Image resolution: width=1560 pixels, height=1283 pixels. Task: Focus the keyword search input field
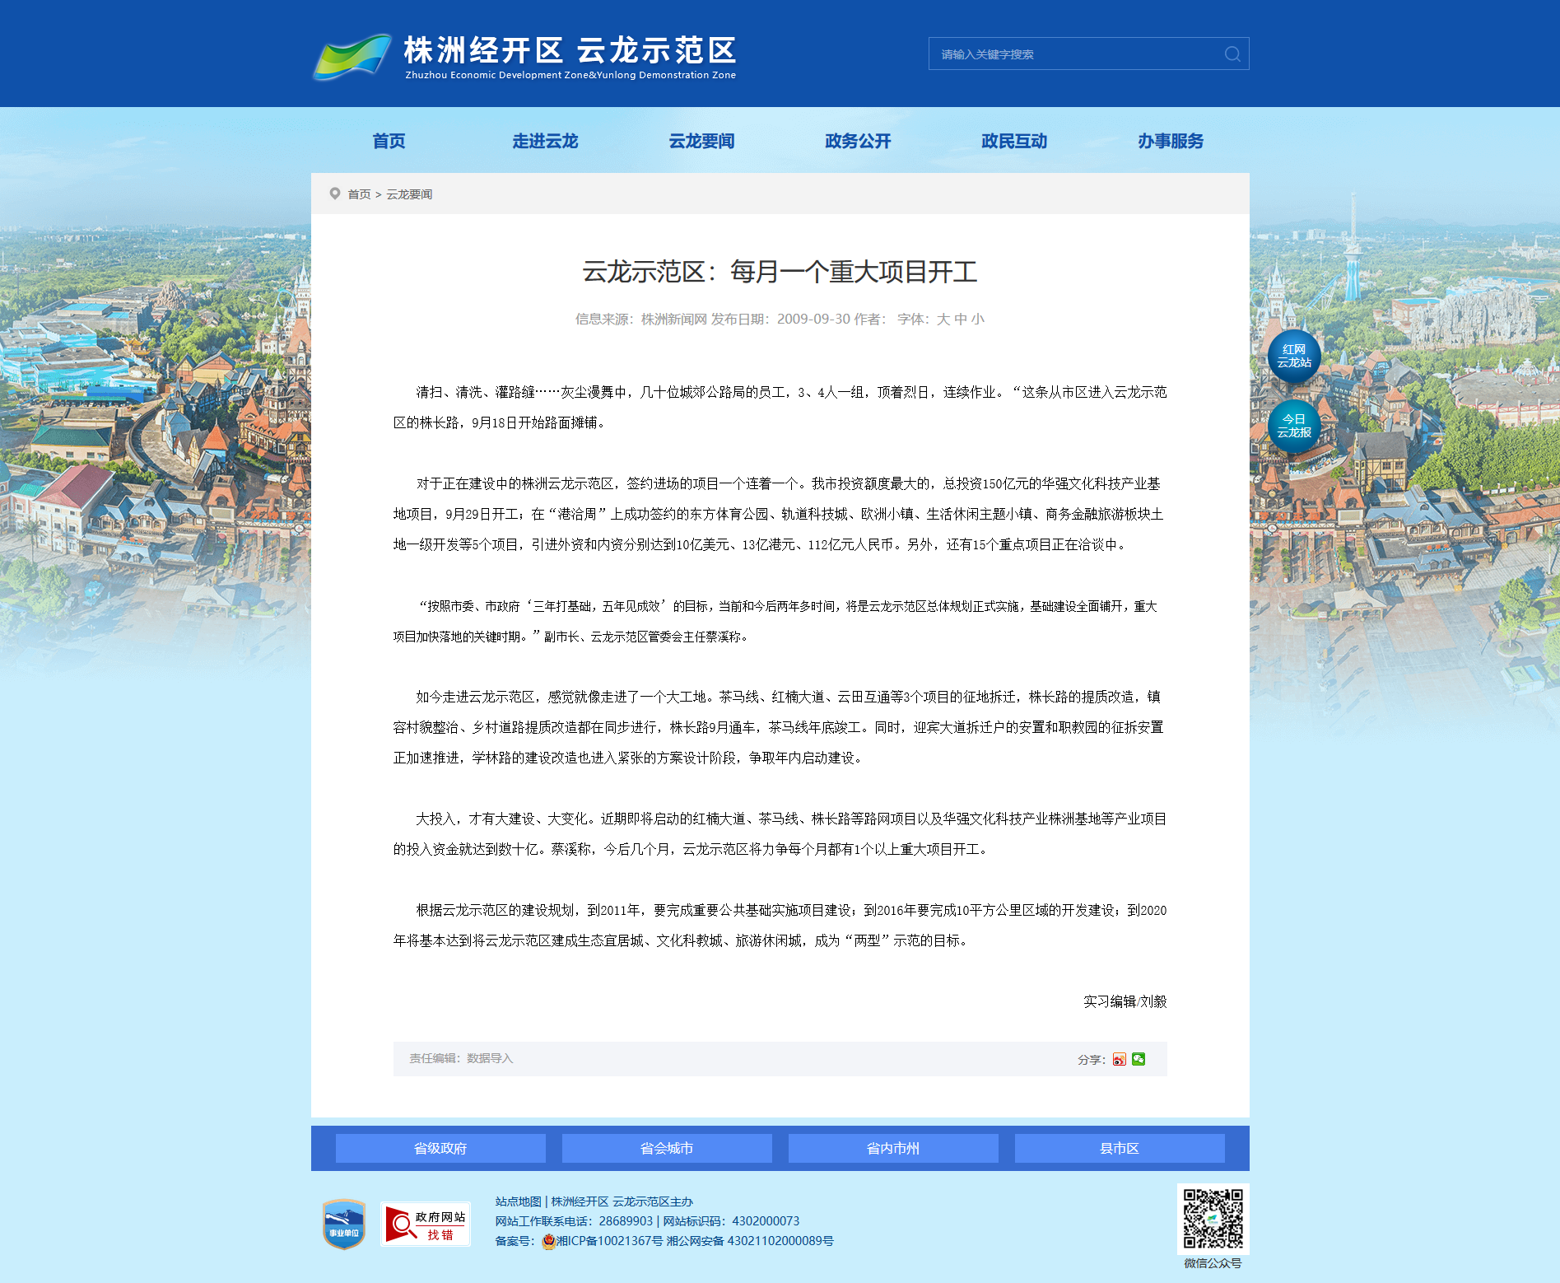coord(1074,54)
